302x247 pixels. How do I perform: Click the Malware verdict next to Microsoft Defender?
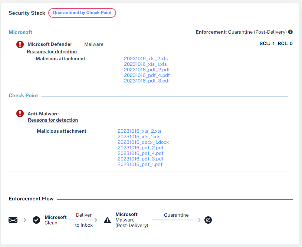94,44
